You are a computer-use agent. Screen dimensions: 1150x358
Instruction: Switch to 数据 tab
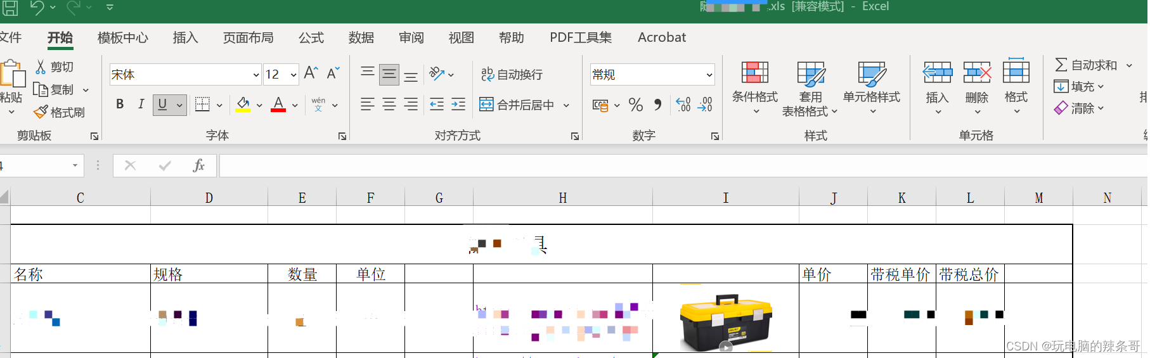point(361,37)
